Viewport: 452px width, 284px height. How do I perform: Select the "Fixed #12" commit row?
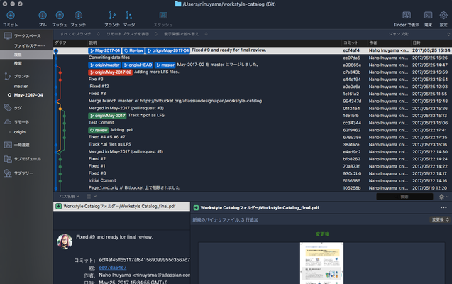point(253,87)
